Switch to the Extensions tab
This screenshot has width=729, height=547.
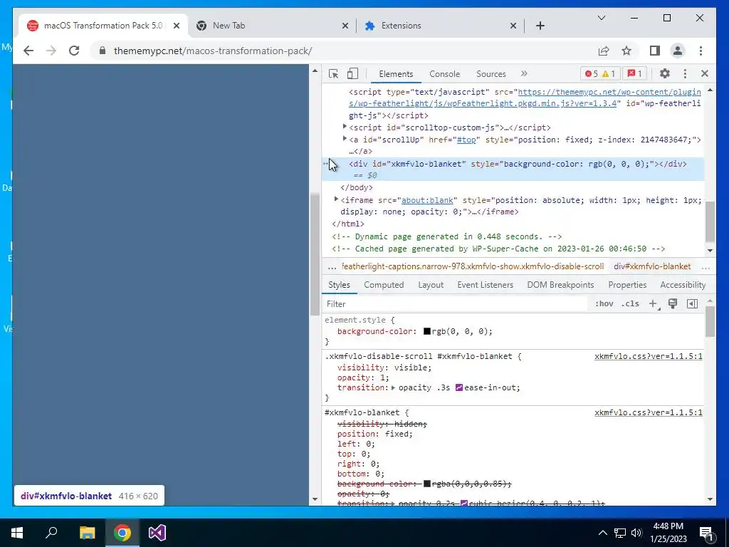click(439, 26)
